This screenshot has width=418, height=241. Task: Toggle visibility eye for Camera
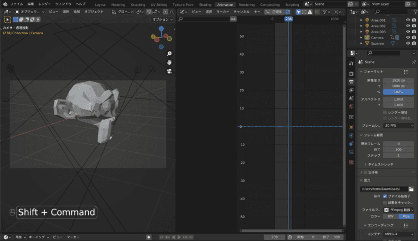point(408,38)
